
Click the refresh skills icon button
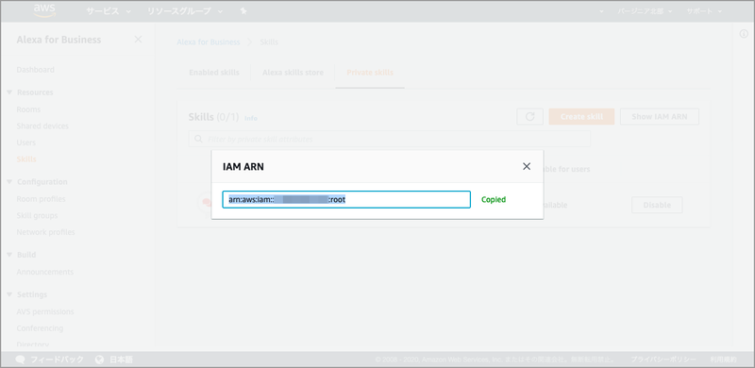[x=529, y=117]
